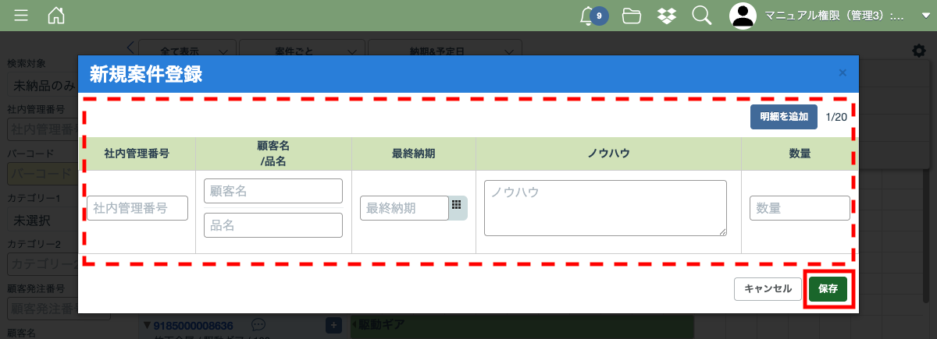The height and width of the screenshot is (339, 937).
Task: Open the folder icon in header
Action: coord(631,16)
